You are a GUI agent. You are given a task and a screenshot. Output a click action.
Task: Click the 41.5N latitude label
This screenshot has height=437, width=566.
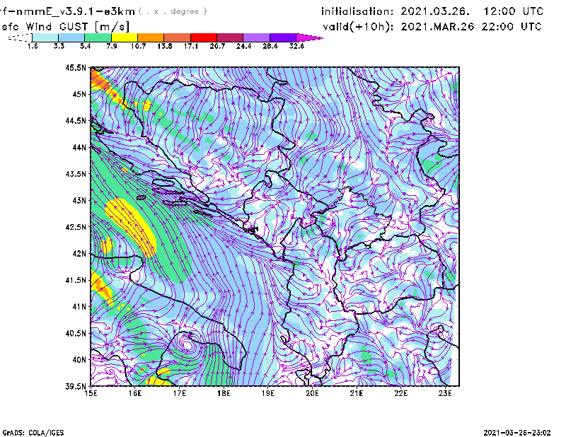(76, 280)
